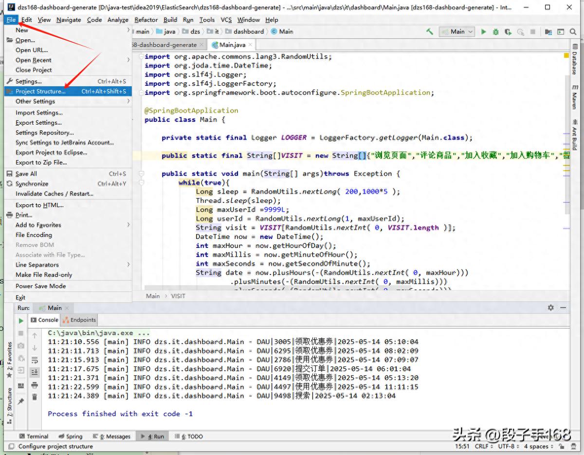Run Main with the toolbar play icon
This screenshot has width=584, height=455.
(484, 32)
